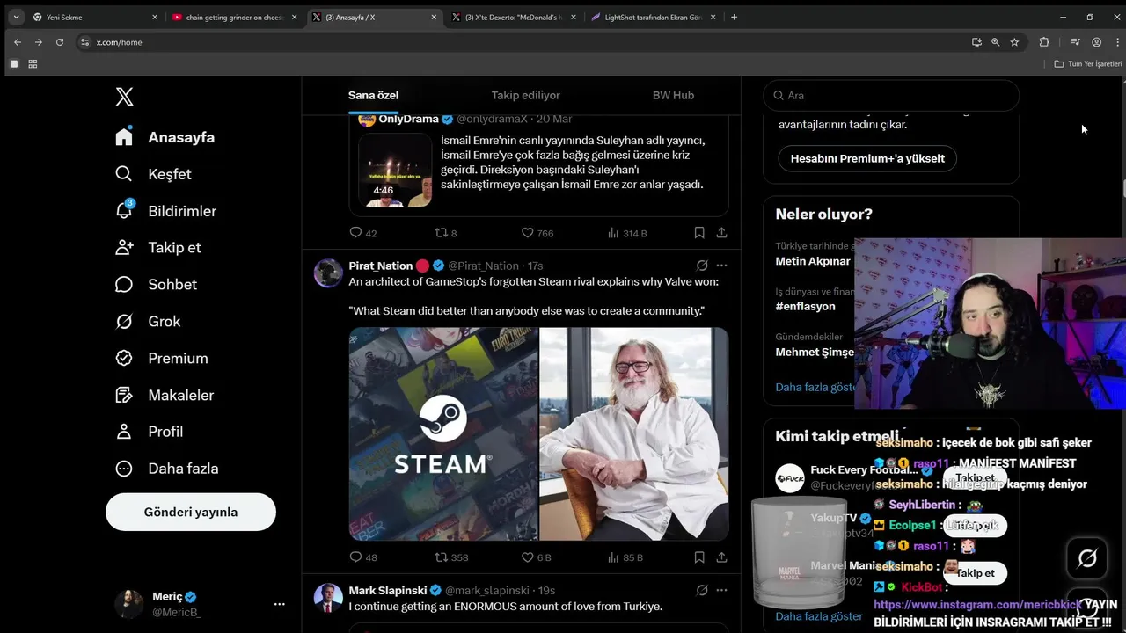
Task: Open Pirat_Nation profile avatar
Action: [x=329, y=273]
